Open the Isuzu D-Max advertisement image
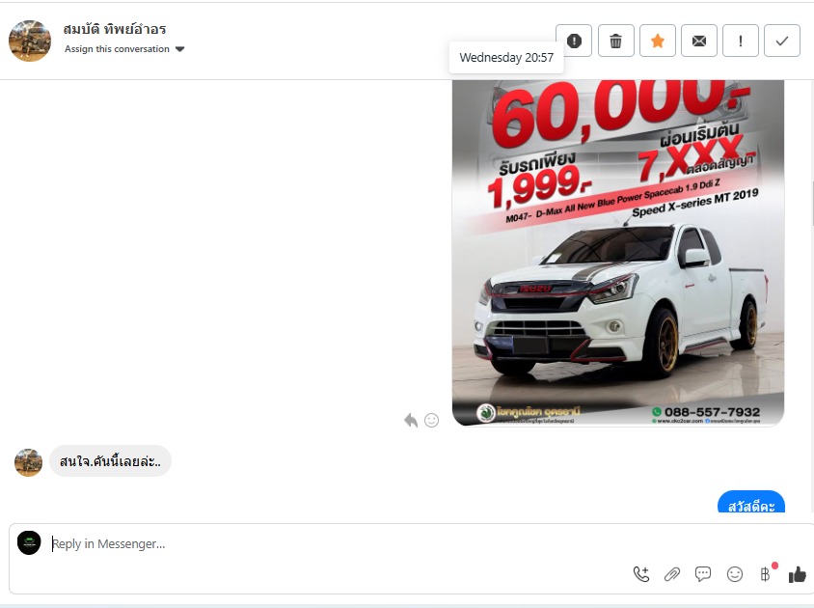This screenshot has height=608, width=814. click(x=618, y=253)
